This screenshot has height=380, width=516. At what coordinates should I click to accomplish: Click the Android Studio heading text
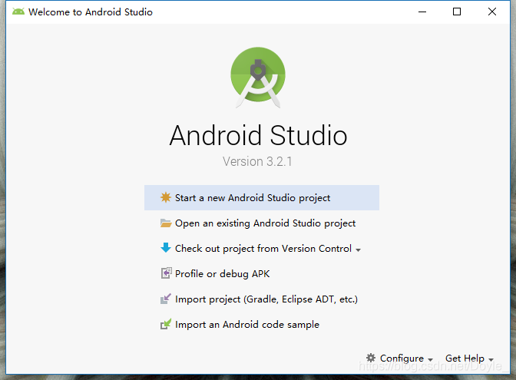click(x=258, y=135)
